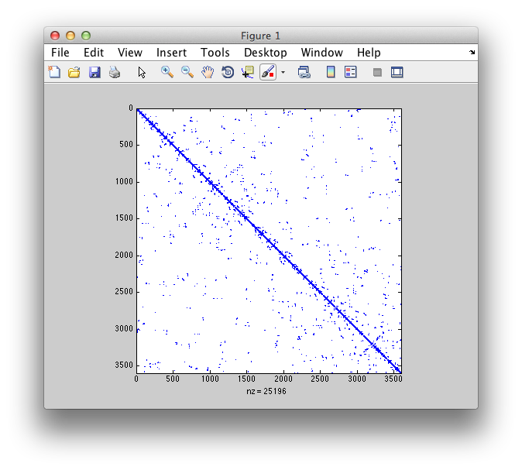The image size is (522, 470).
Task: Toggle the Data Cursor tool
Action: [248, 72]
